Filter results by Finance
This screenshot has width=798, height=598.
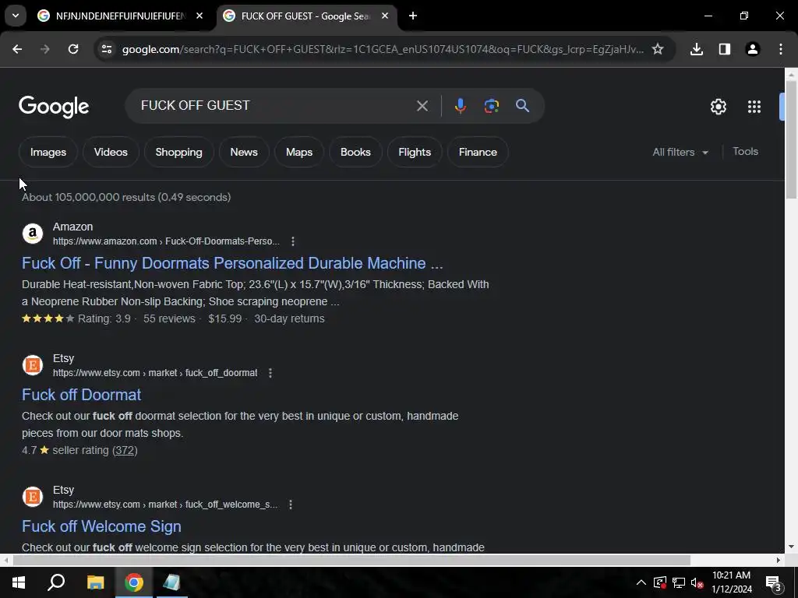pyautogui.click(x=478, y=152)
